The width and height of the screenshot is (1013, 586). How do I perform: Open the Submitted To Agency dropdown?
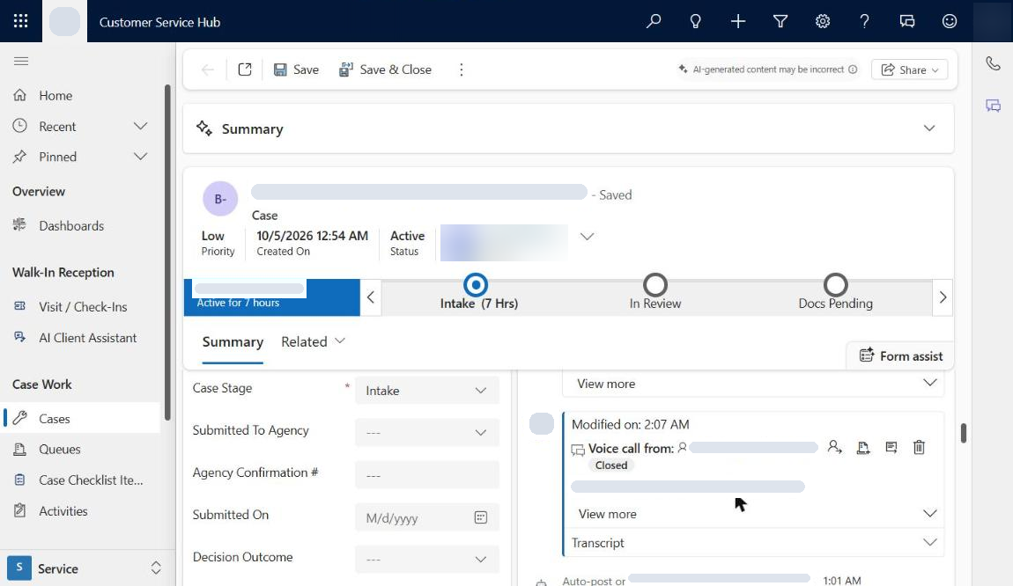click(x=427, y=432)
